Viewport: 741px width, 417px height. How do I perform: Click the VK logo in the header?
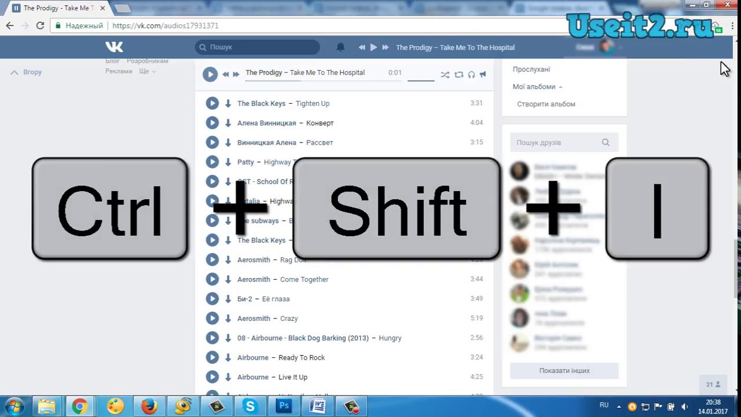114,47
